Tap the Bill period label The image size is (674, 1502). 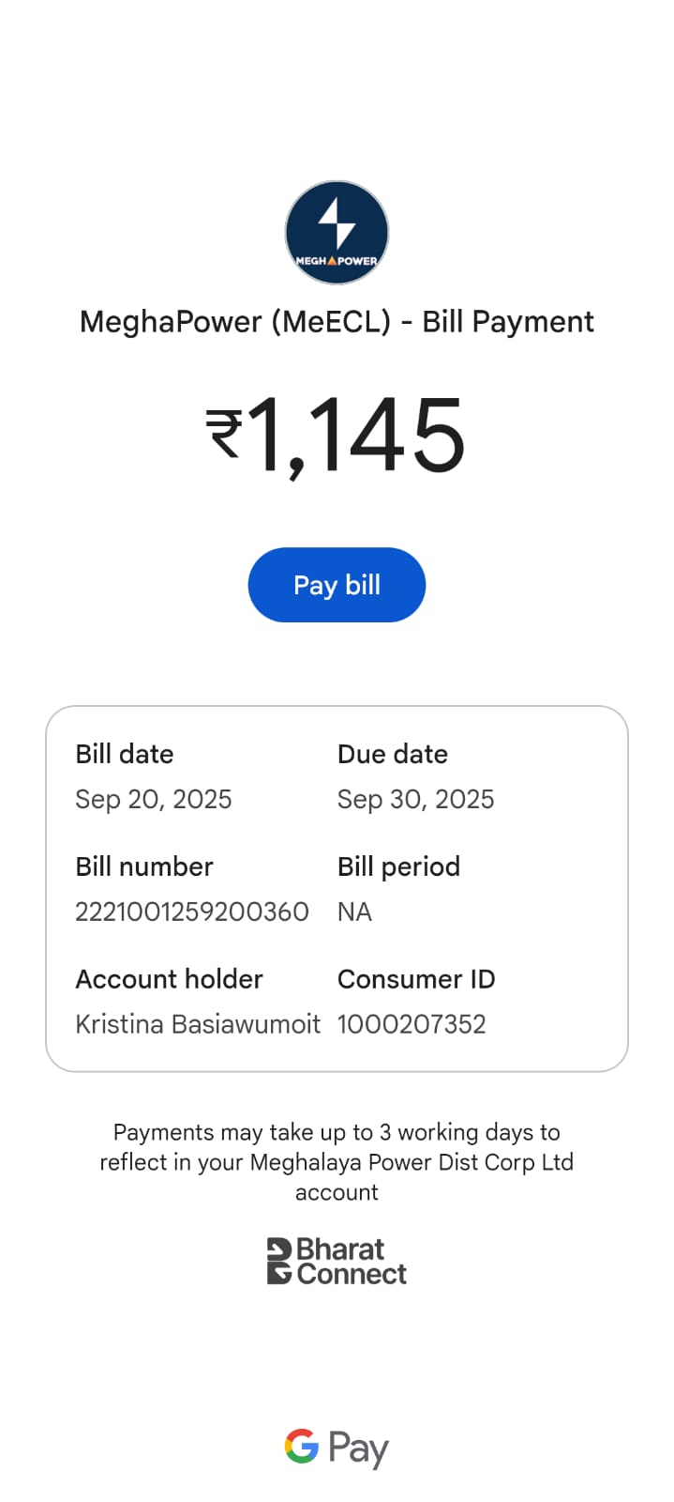(x=398, y=866)
